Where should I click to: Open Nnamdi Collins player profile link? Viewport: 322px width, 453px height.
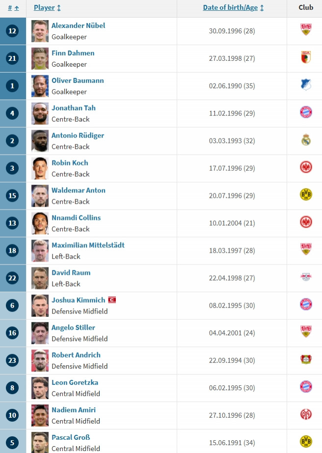coord(76,217)
